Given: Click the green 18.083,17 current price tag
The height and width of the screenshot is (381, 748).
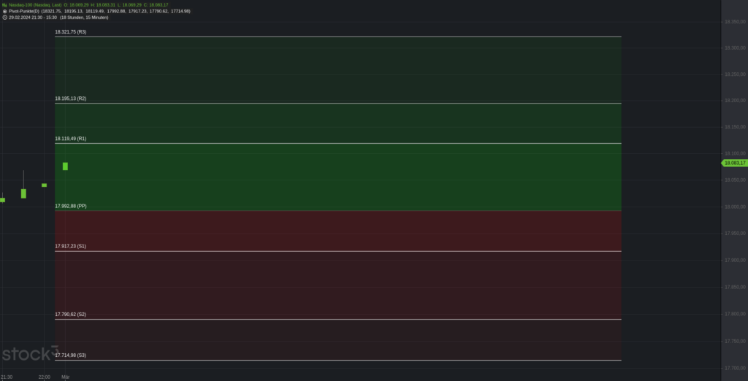Looking at the screenshot, I should (x=734, y=163).
